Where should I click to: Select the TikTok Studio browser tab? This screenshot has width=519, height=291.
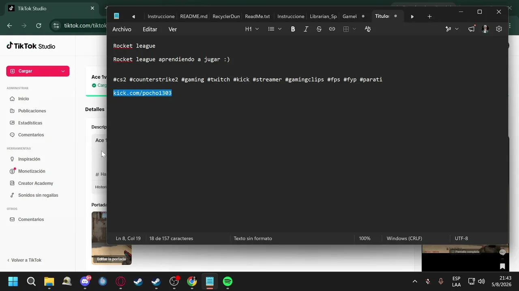(51, 8)
